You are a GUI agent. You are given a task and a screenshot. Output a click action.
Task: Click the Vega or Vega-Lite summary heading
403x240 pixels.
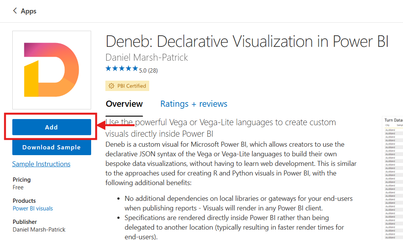pos(221,128)
